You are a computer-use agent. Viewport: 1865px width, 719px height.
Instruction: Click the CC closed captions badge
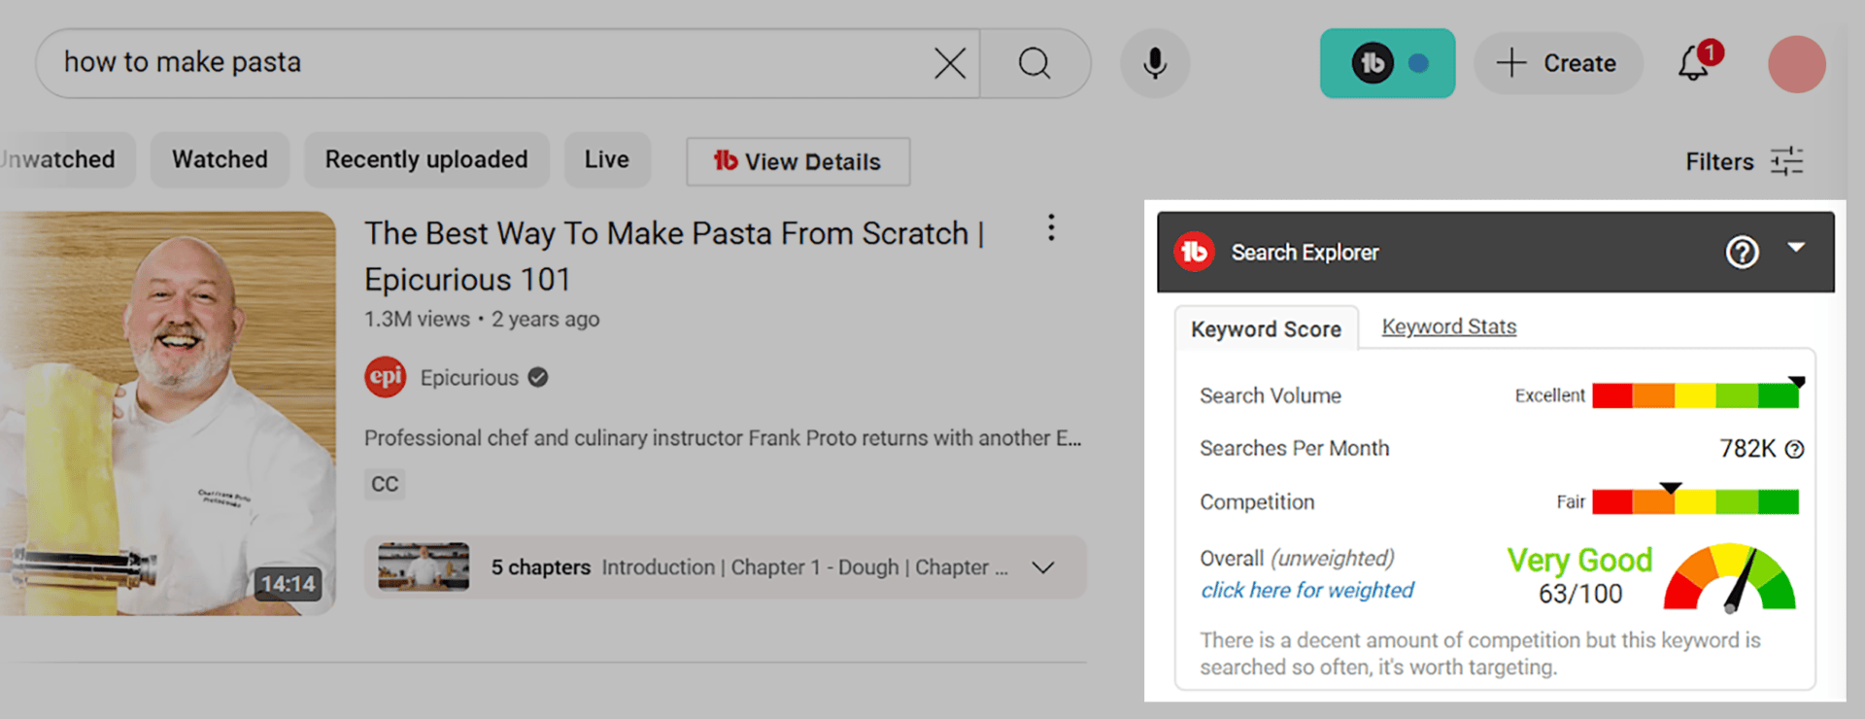point(385,484)
